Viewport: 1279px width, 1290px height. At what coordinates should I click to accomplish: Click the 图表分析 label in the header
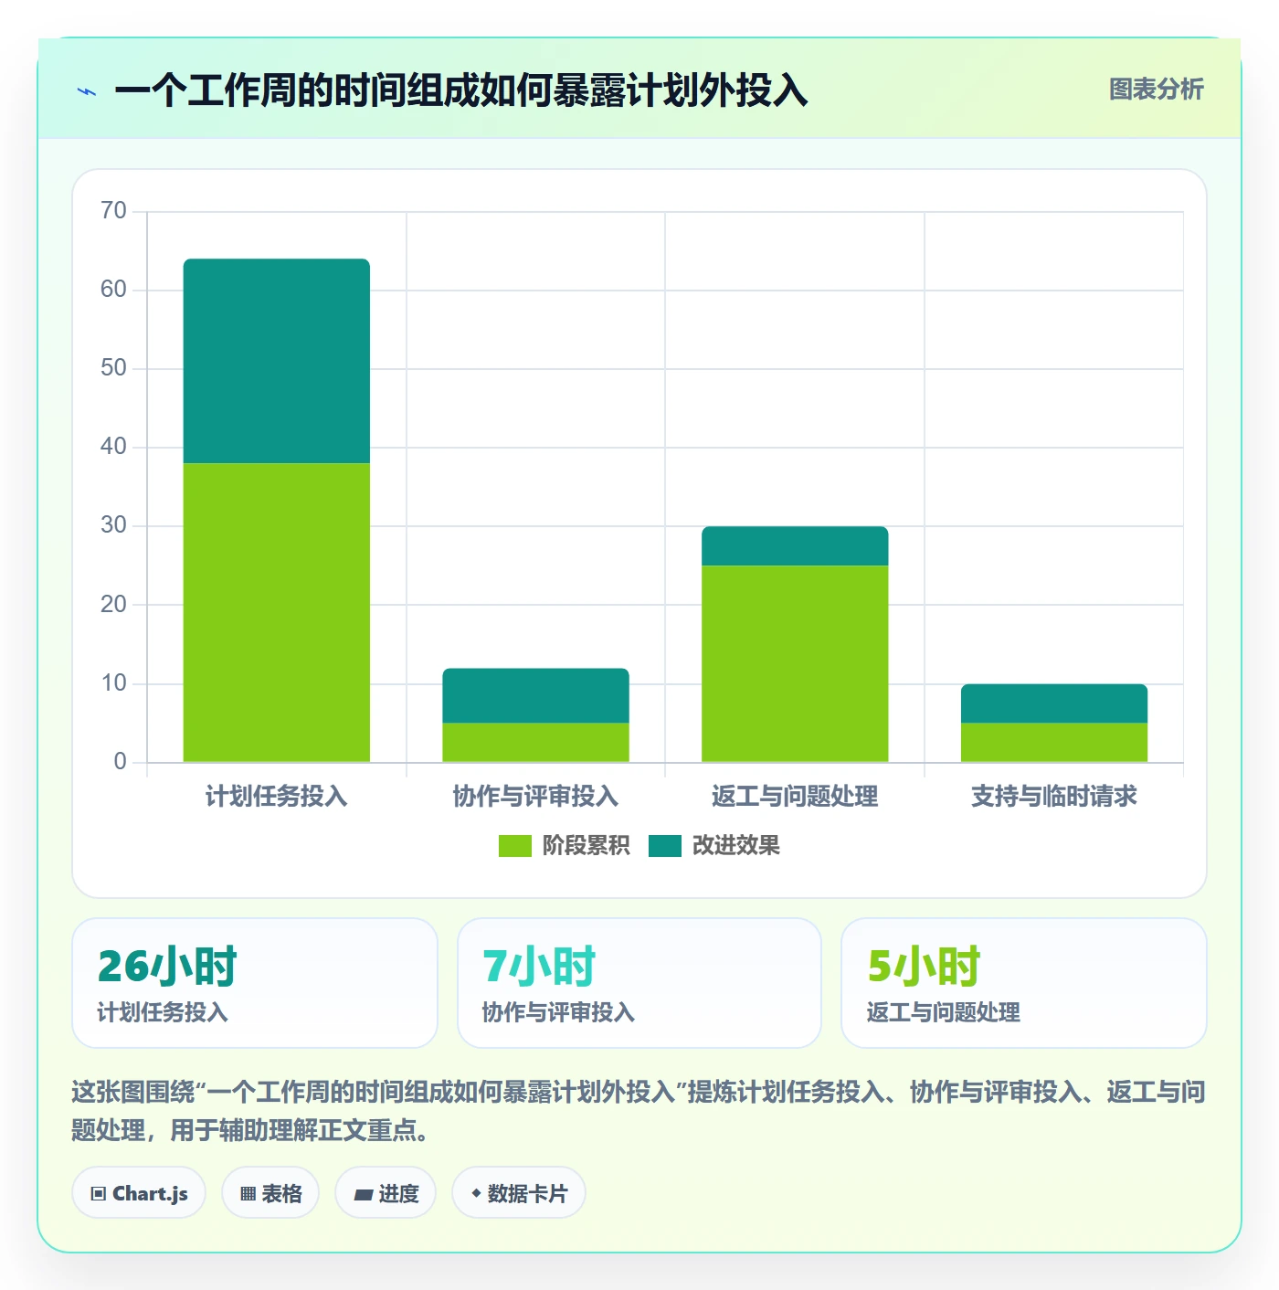click(1156, 90)
